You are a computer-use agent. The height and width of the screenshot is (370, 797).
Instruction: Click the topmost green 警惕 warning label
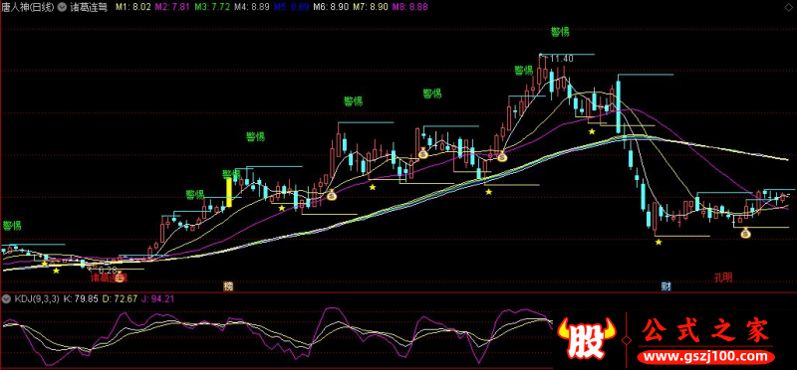tap(560, 32)
